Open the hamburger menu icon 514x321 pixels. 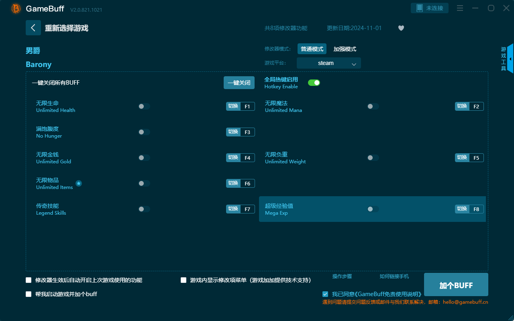[x=460, y=8]
